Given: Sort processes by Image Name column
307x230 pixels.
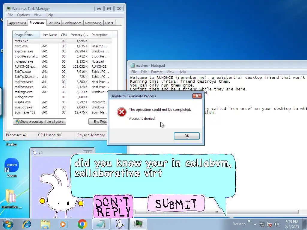Looking at the screenshot, I should click(26, 35).
